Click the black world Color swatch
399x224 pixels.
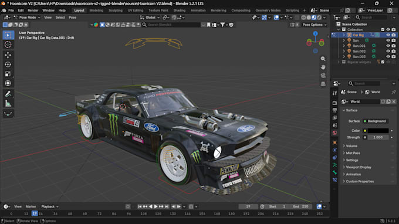(x=378, y=131)
